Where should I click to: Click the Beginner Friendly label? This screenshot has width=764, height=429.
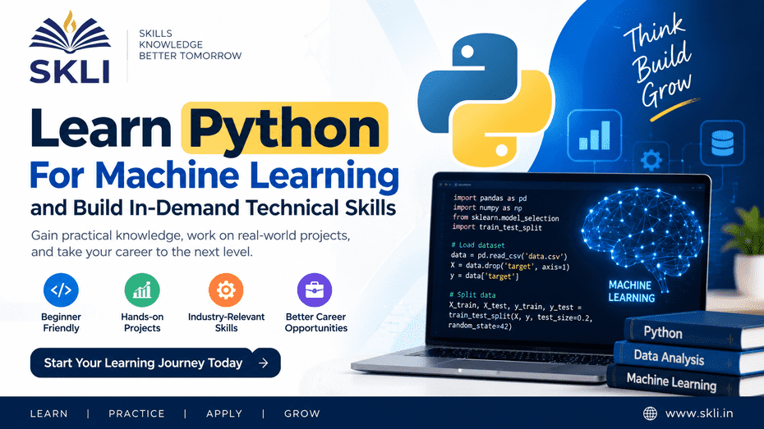coord(61,322)
